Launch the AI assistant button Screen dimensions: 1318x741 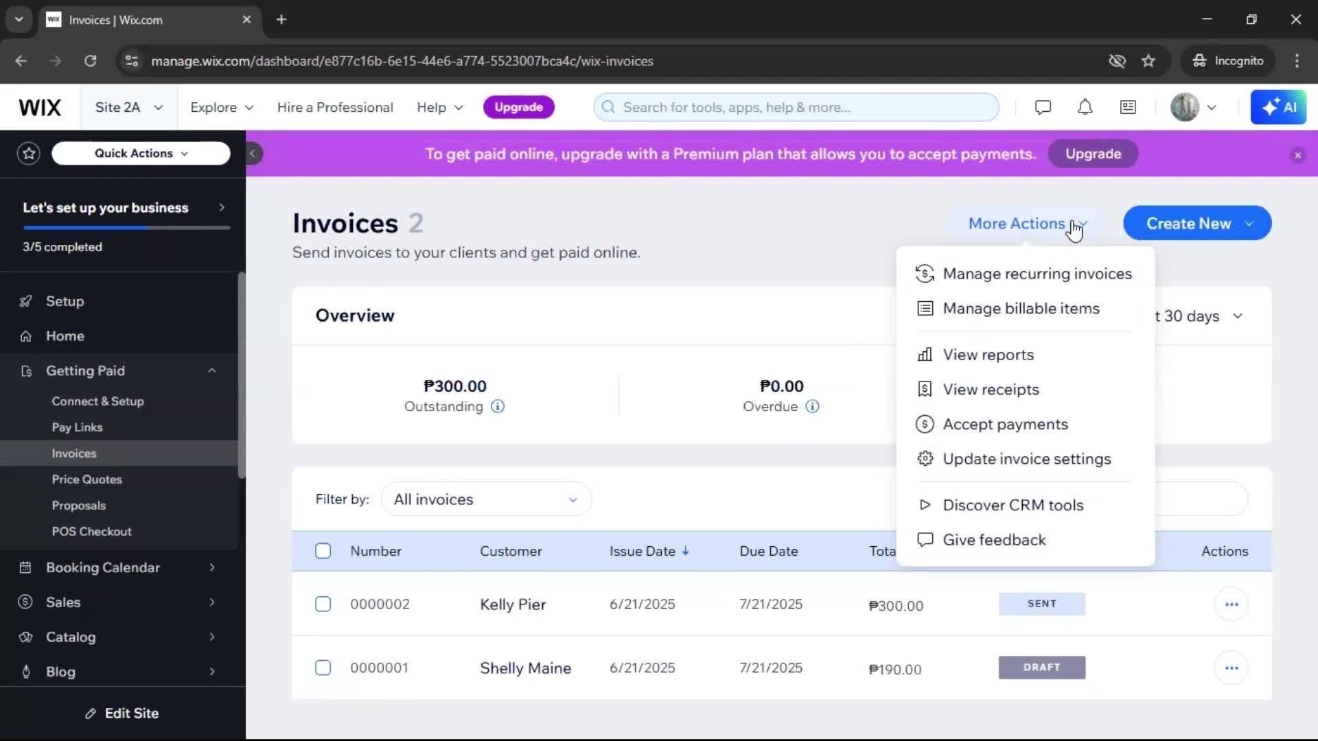(x=1278, y=107)
